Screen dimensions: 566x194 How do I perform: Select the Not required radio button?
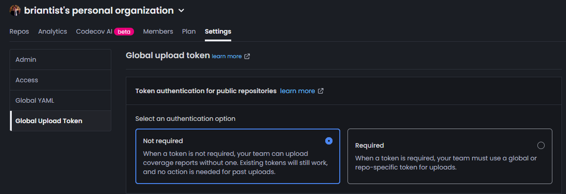pyautogui.click(x=329, y=141)
